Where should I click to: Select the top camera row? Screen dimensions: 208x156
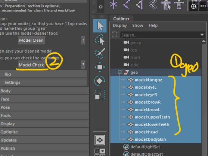point(156,50)
